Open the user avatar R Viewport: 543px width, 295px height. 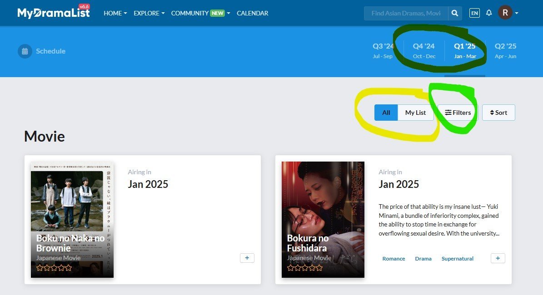pyautogui.click(x=505, y=13)
